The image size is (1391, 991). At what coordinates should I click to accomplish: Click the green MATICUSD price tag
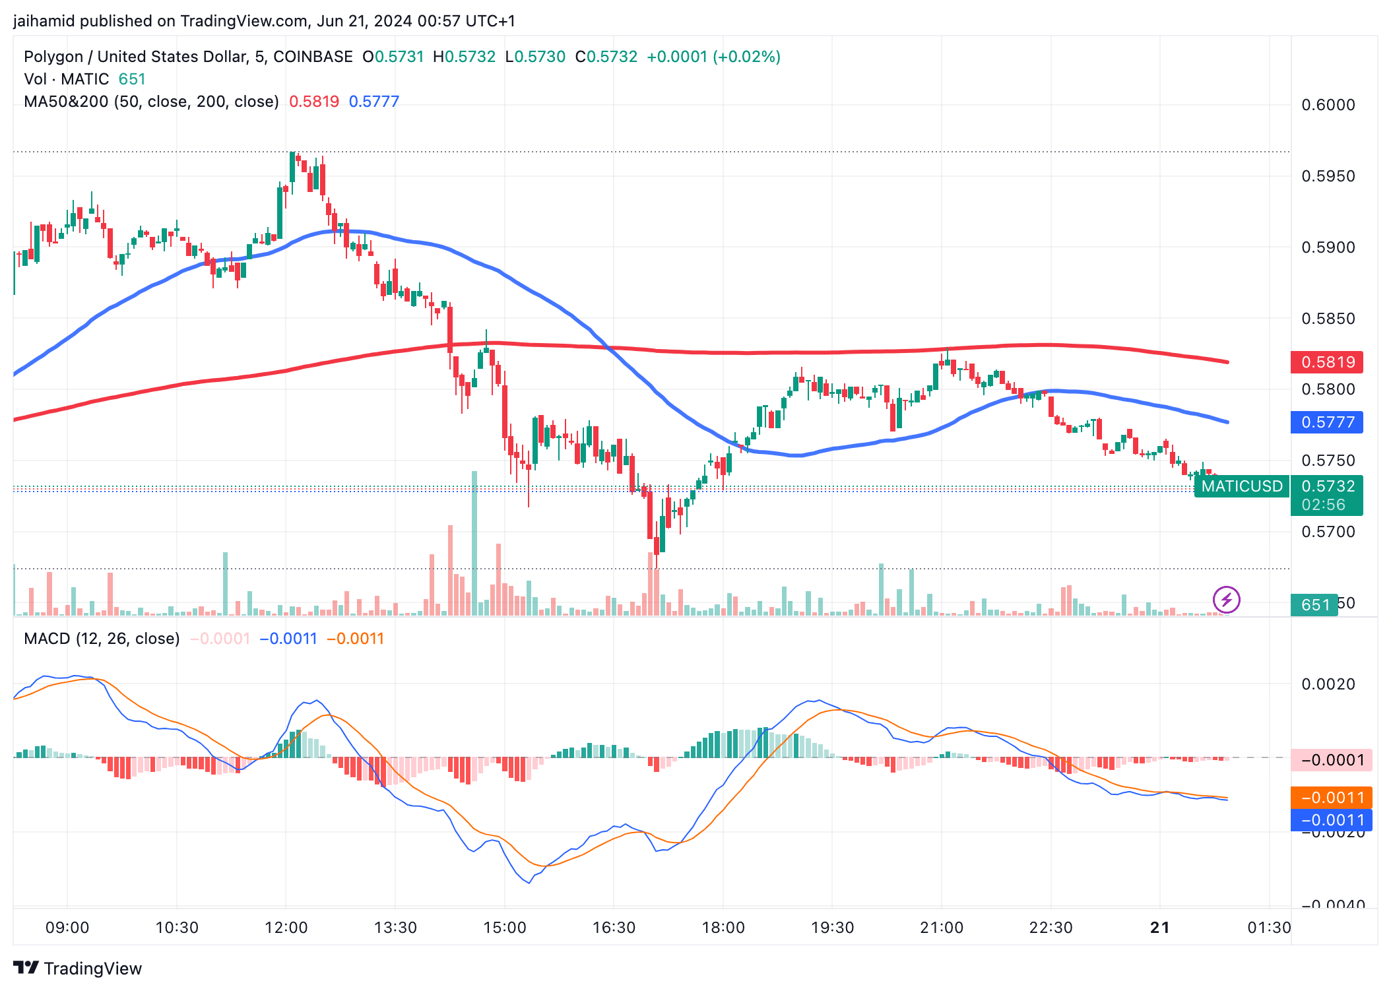1242,486
